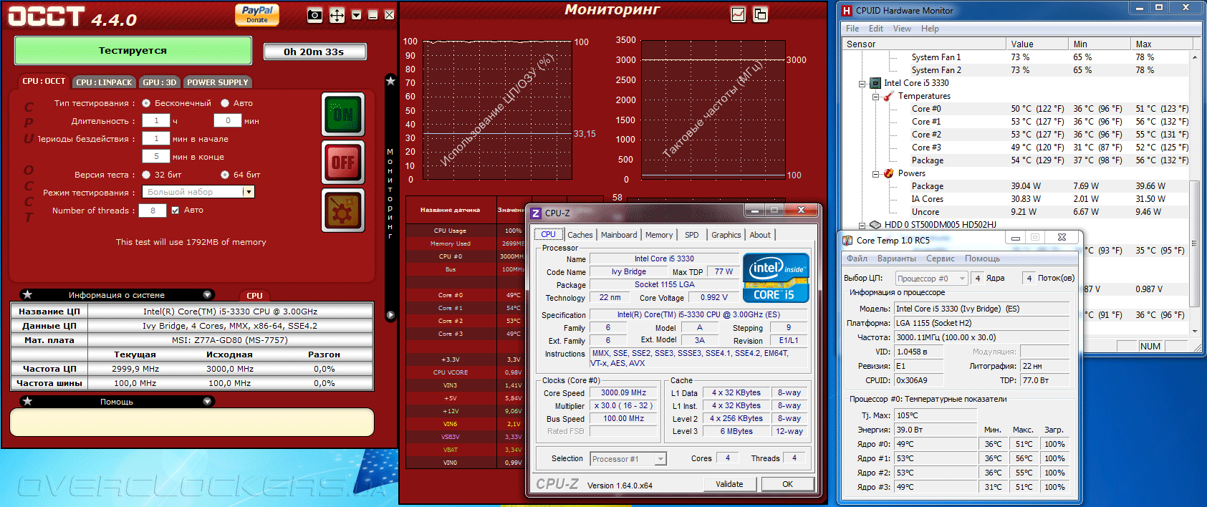Click the star beside Помощь header
1207x507 pixels.
click(27, 401)
